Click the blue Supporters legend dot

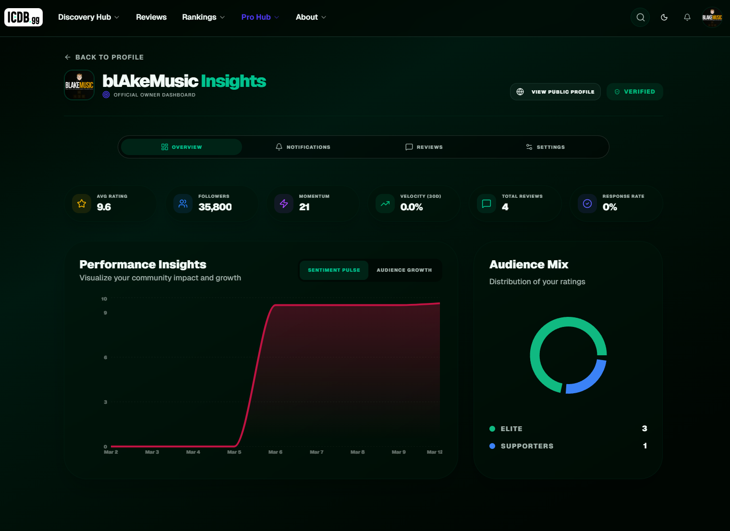click(492, 446)
